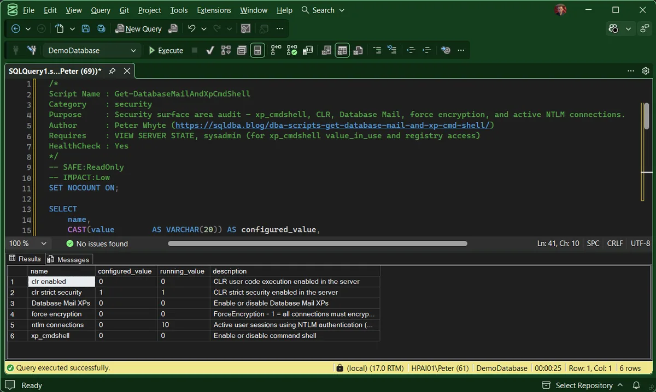Image resolution: width=656 pixels, height=392 pixels.
Task: Open the Extensions menu
Action: click(214, 10)
